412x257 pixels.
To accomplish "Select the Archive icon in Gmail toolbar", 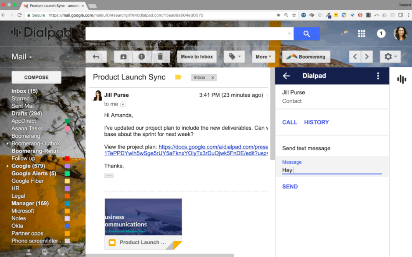I will click(x=123, y=57).
